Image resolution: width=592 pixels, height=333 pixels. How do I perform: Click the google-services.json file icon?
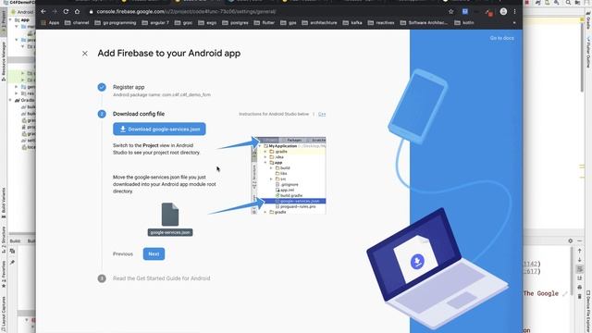click(x=170, y=215)
